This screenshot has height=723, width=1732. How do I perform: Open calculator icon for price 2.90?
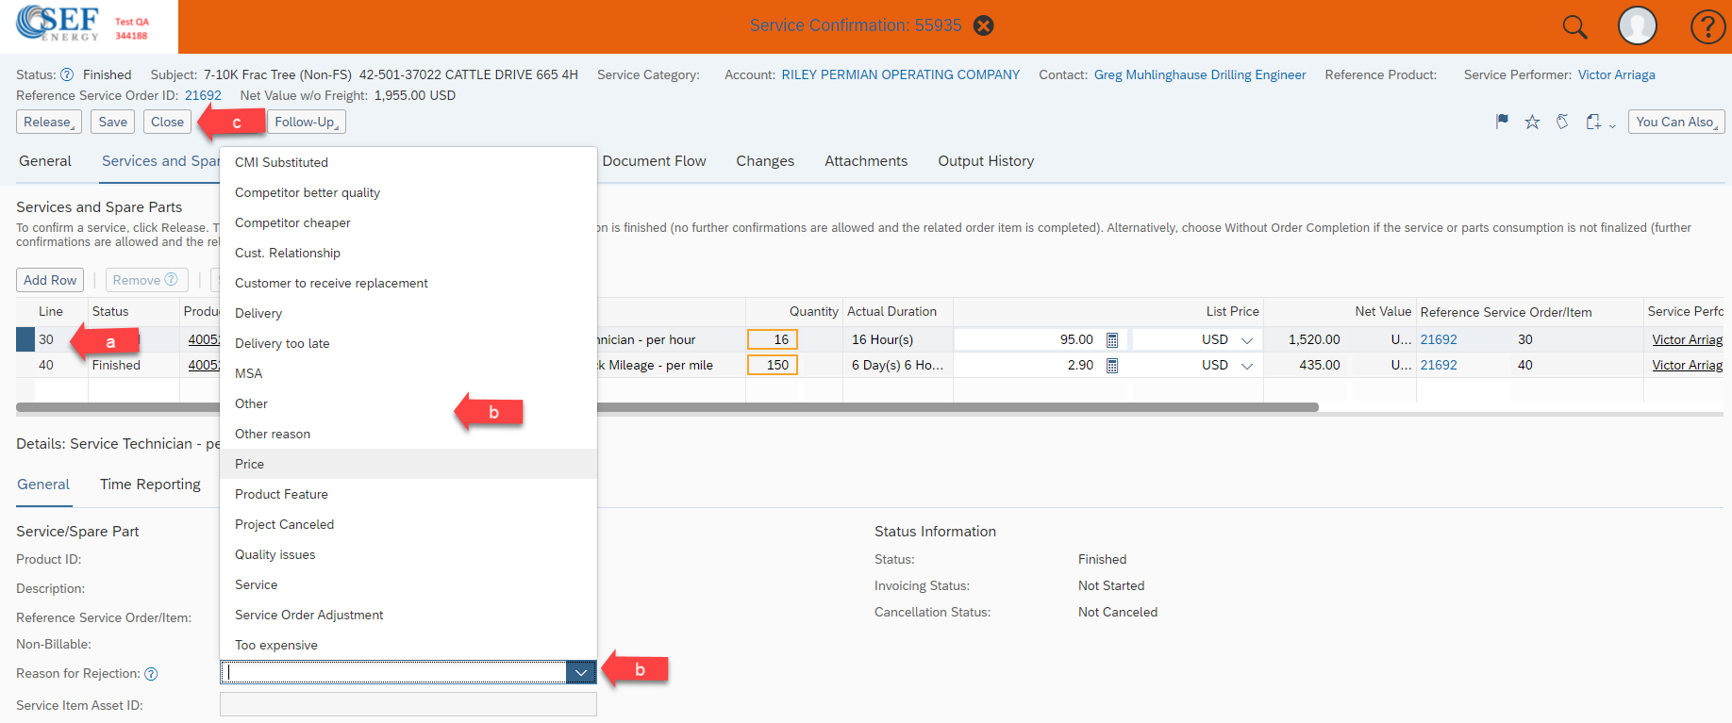[1112, 366]
